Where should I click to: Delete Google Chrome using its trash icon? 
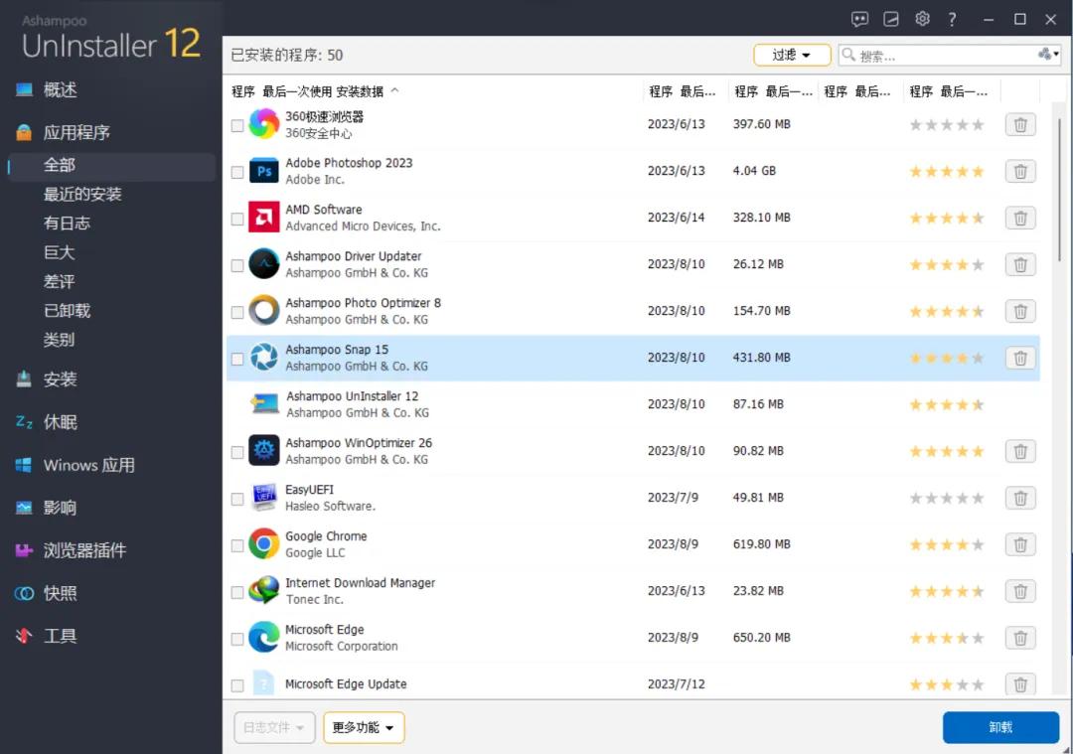(x=1019, y=544)
